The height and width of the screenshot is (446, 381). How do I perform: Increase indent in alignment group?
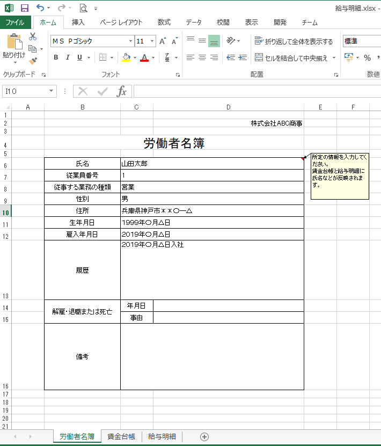(x=243, y=58)
